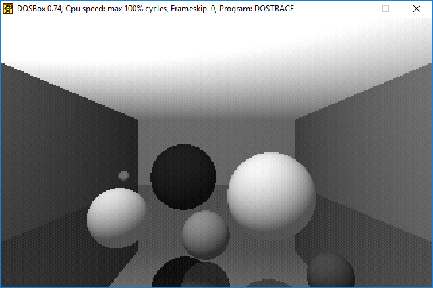Click the DOSBox icon in the title bar
This screenshot has height=288, width=433.
tap(8, 9)
